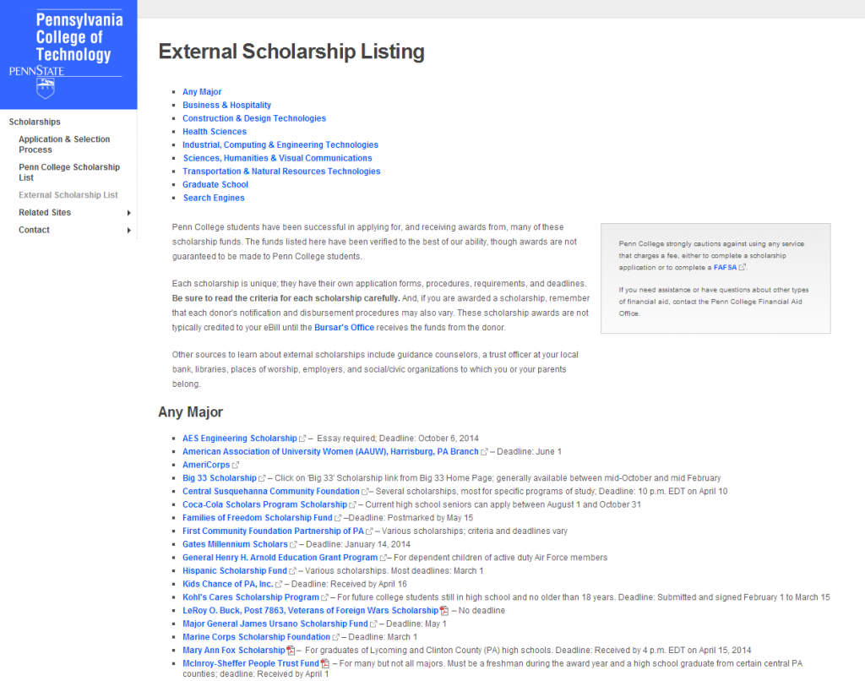Click external link icon after Gates Millennium Scholars

click(x=293, y=545)
